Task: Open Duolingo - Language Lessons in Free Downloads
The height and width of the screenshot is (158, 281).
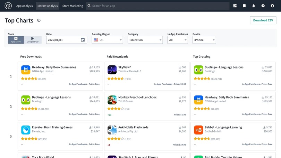Action: (x=51, y=97)
